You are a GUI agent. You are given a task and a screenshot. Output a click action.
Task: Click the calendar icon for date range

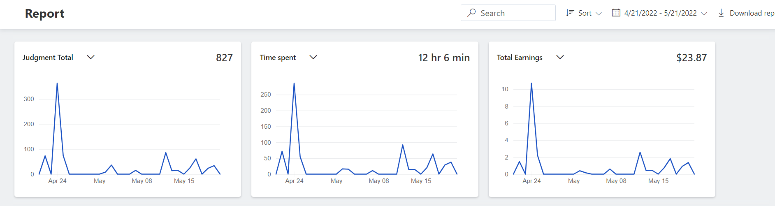click(616, 13)
